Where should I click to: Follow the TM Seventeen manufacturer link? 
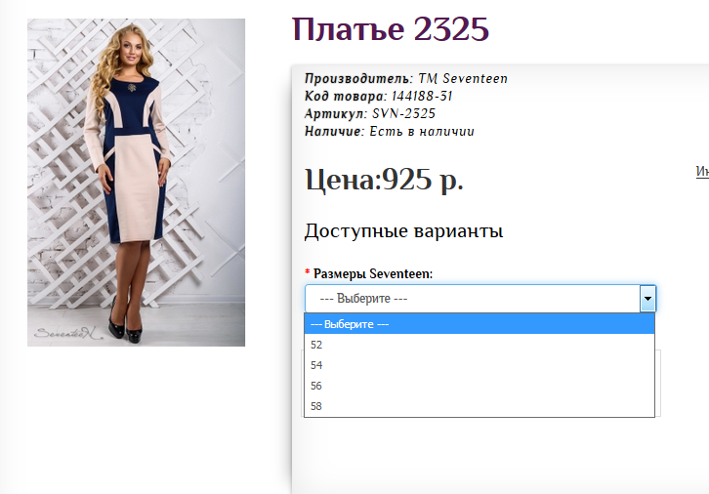pos(463,79)
